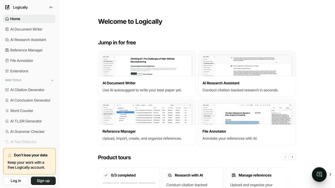Click 'Annotate your references with AI' text

230,138
